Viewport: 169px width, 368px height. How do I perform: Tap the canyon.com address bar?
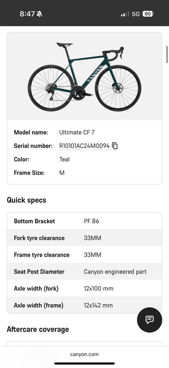pos(84,354)
